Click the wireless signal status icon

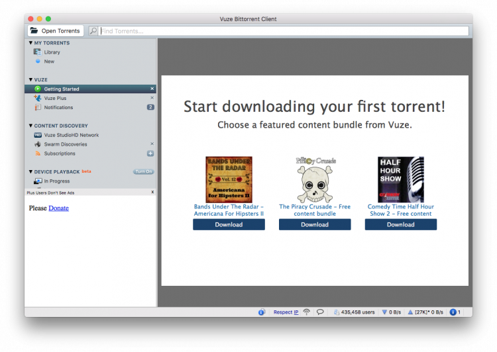307,312
